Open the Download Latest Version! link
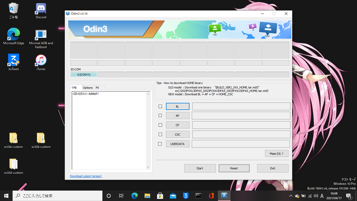357x201 pixels. 86,176
